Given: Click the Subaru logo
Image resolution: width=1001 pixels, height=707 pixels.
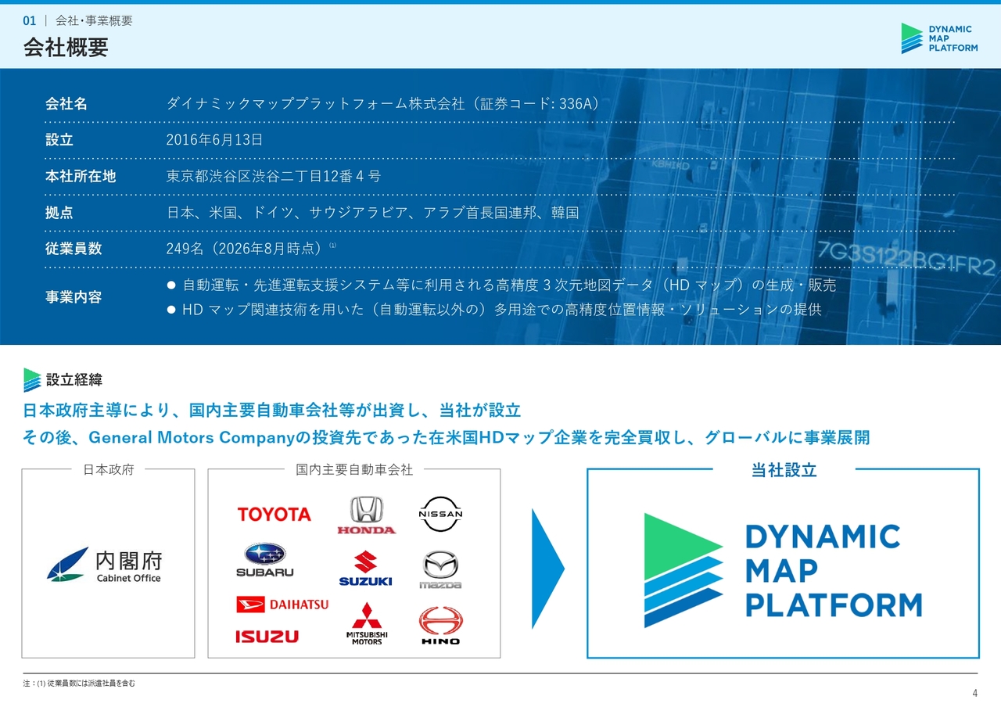Looking at the screenshot, I should (265, 560).
